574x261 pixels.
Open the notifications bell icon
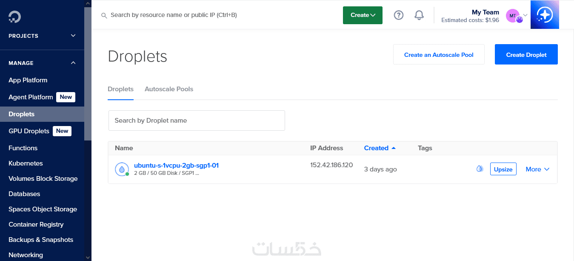point(419,15)
